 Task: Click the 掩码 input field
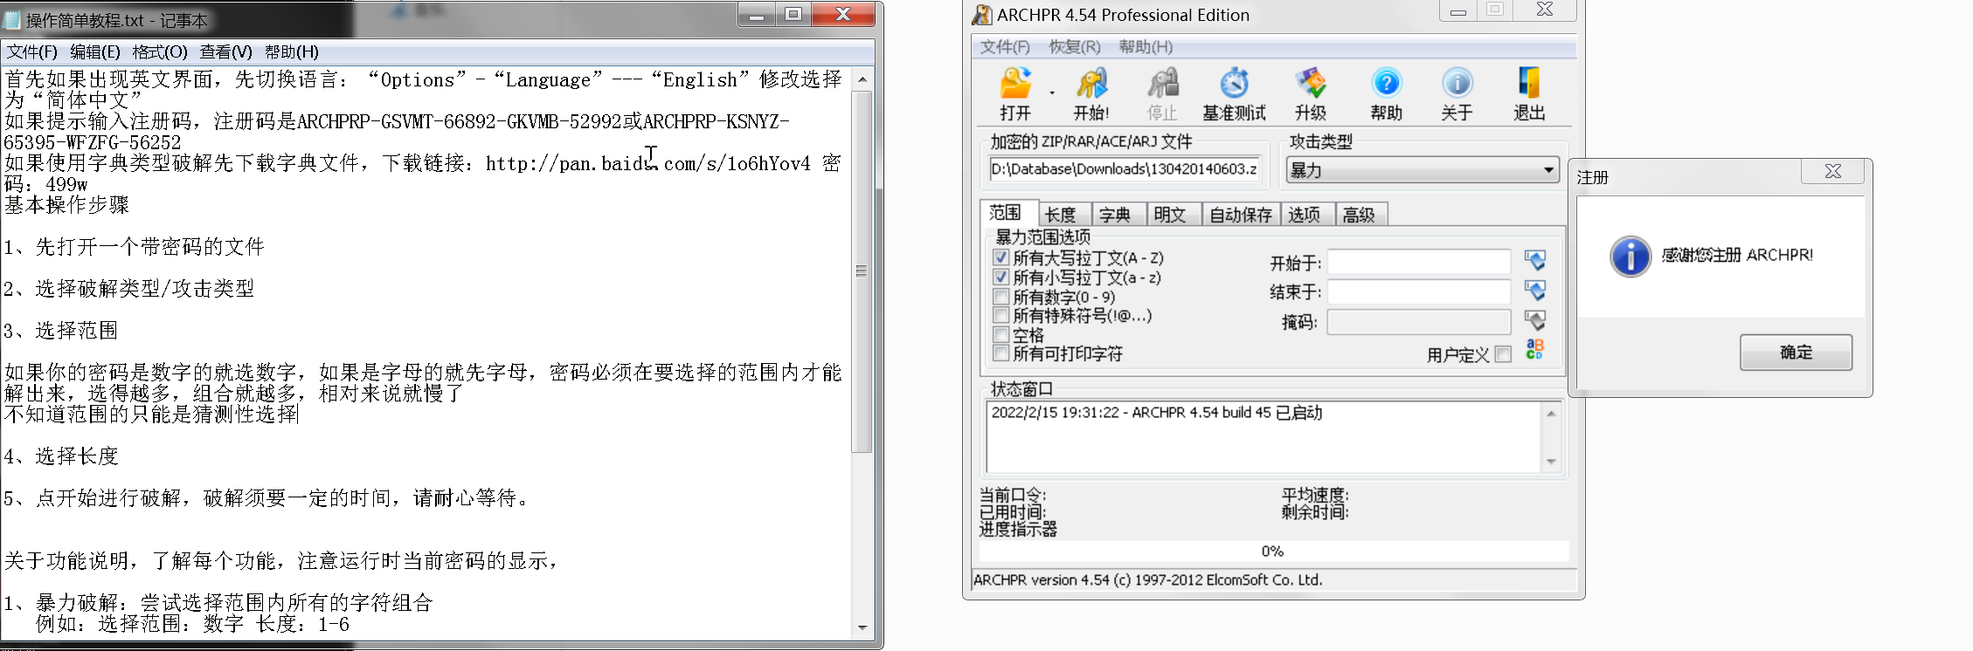click(x=1419, y=321)
